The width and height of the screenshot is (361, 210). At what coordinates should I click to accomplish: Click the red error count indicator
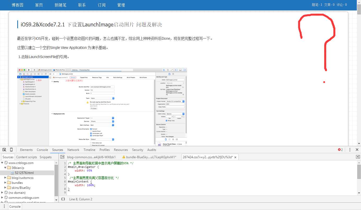click(340, 150)
